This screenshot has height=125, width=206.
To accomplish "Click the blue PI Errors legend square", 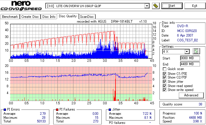I will coord(5,110).
